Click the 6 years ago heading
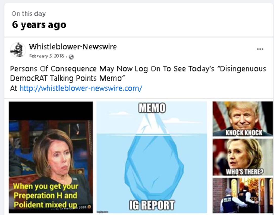This screenshot has height=215, width=274. 39,25
